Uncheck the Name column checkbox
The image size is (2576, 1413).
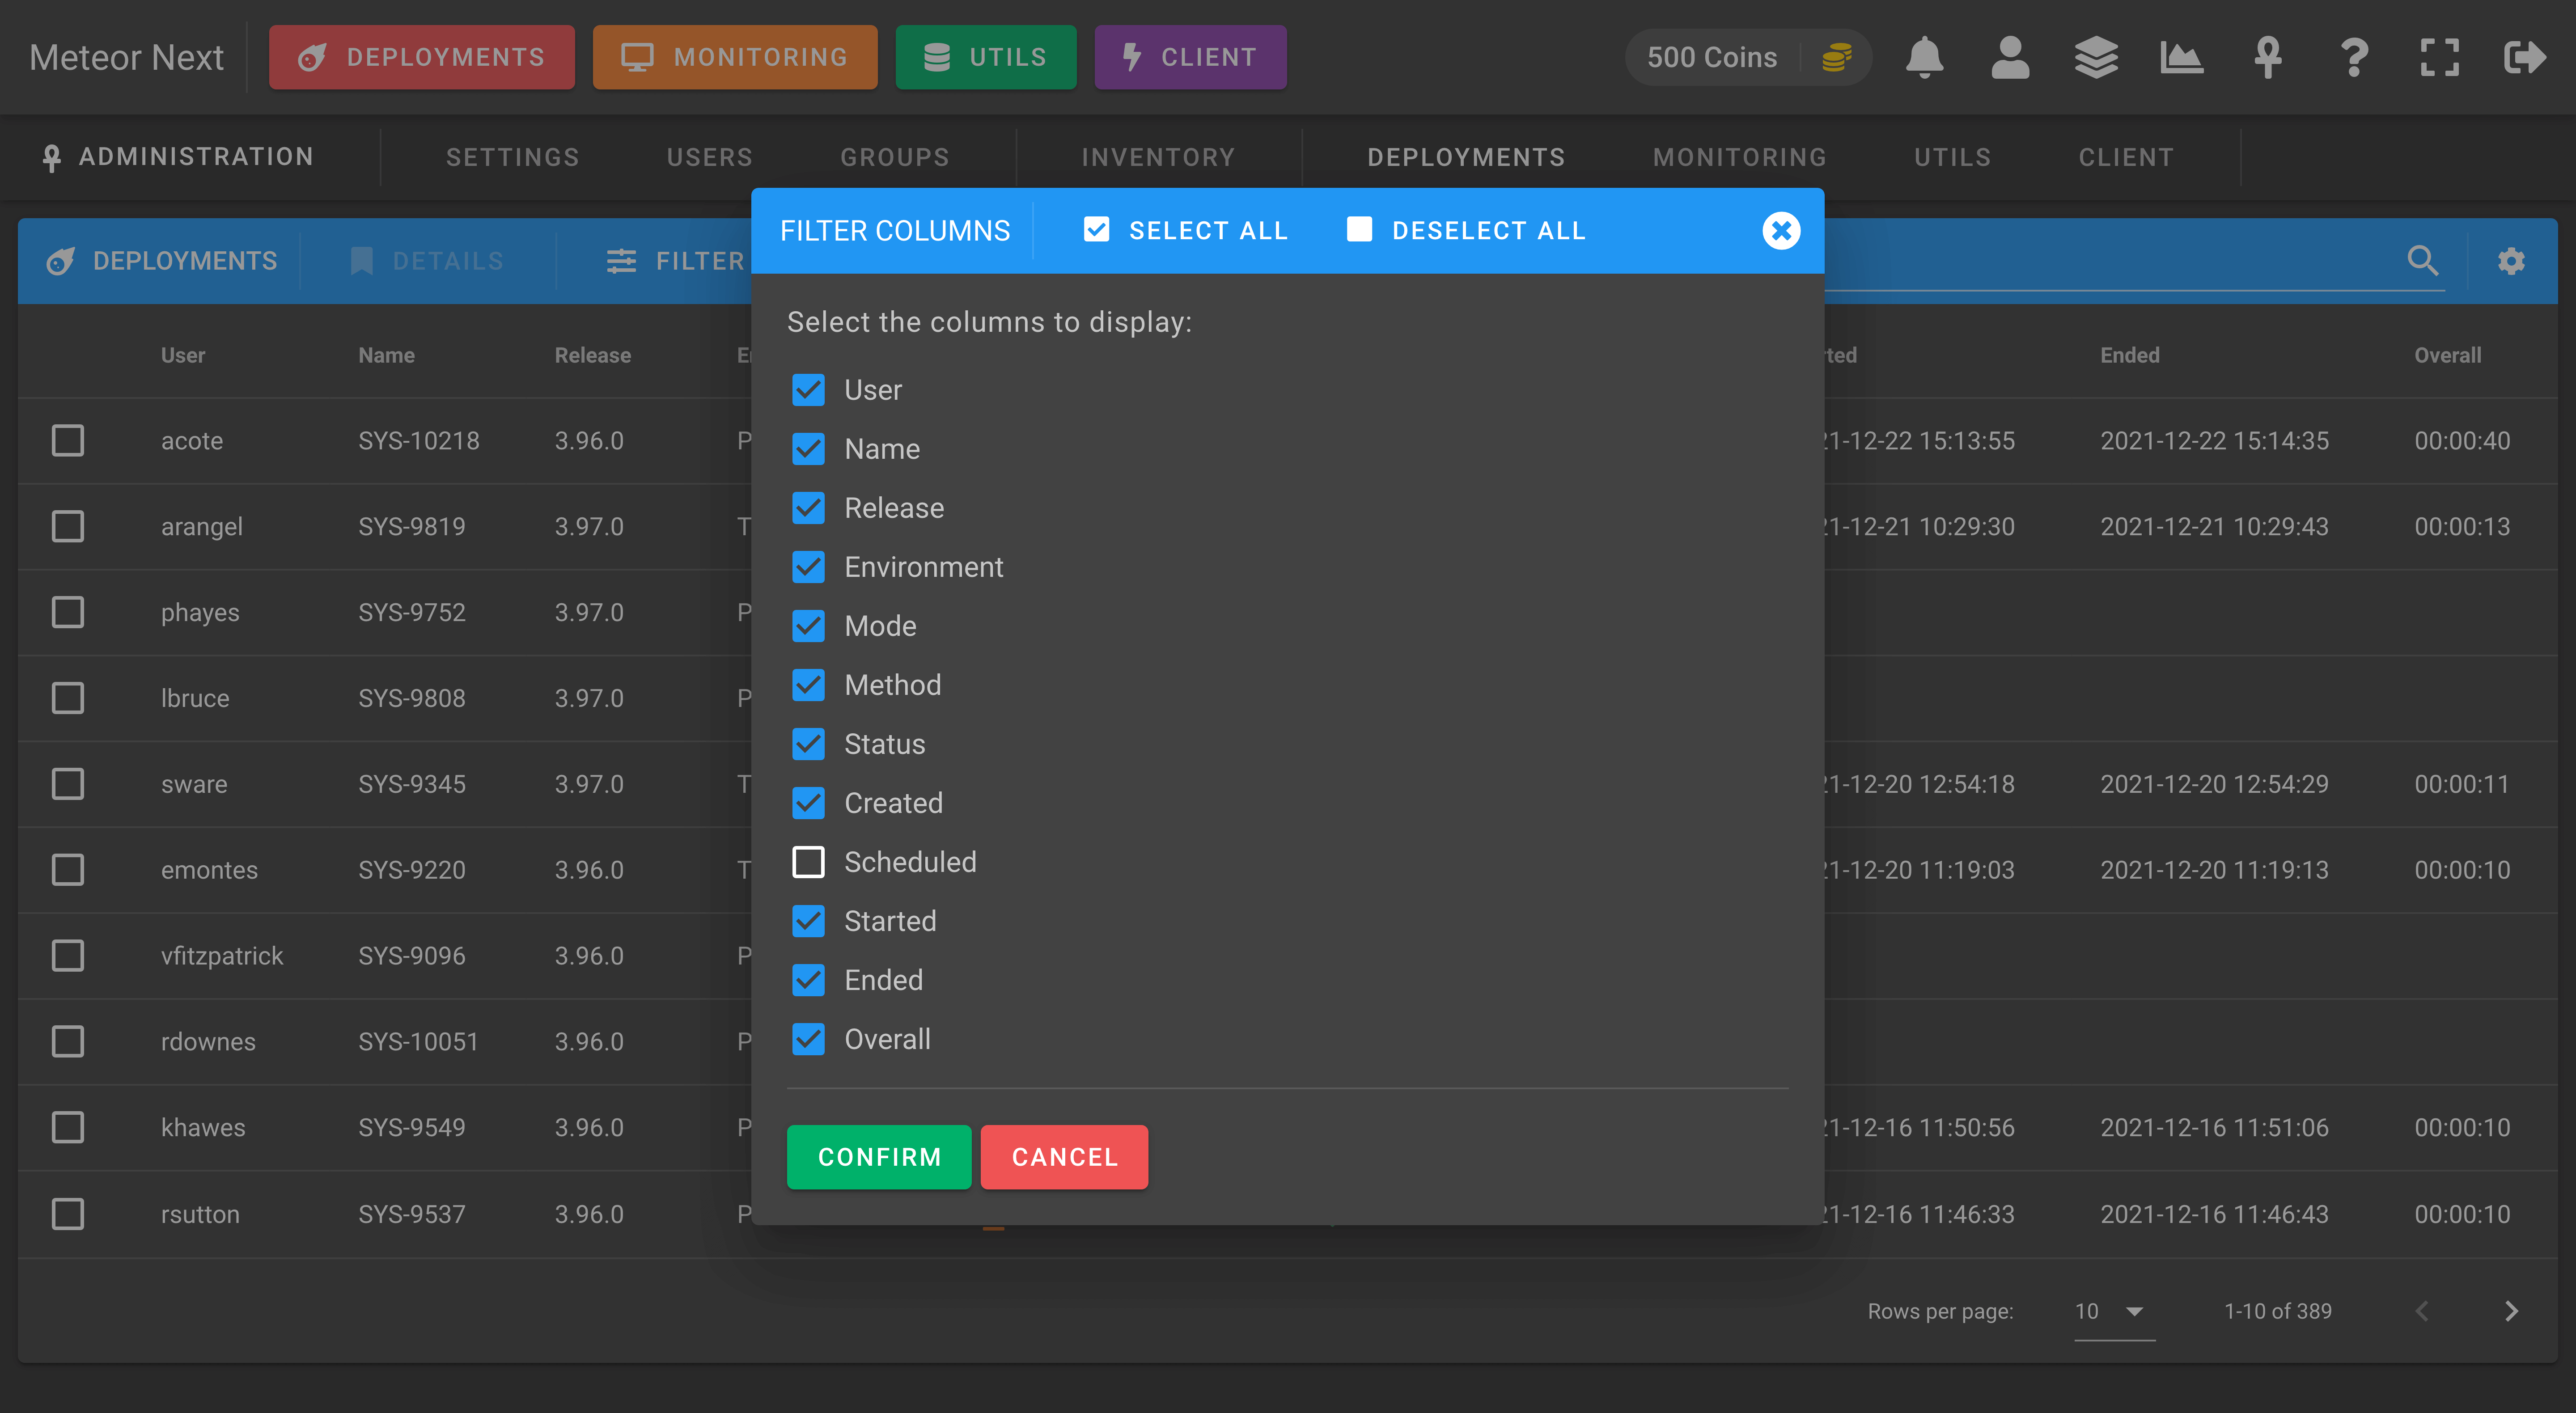(x=808, y=449)
